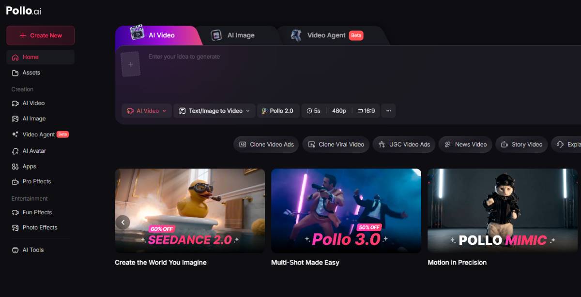The width and height of the screenshot is (581, 297).
Task: Select the Story Video chip
Action: 521,144
